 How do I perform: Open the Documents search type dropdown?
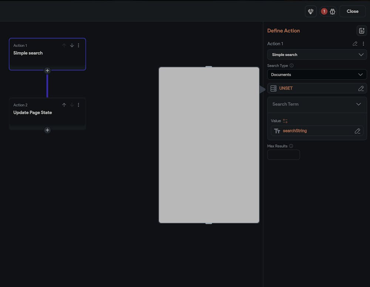point(317,75)
